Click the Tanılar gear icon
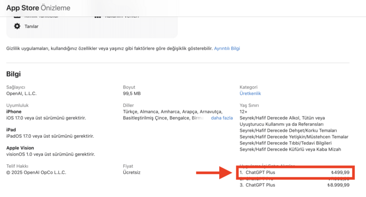The width and height of the screenshot is (366, 197). (x=17, y=26)
